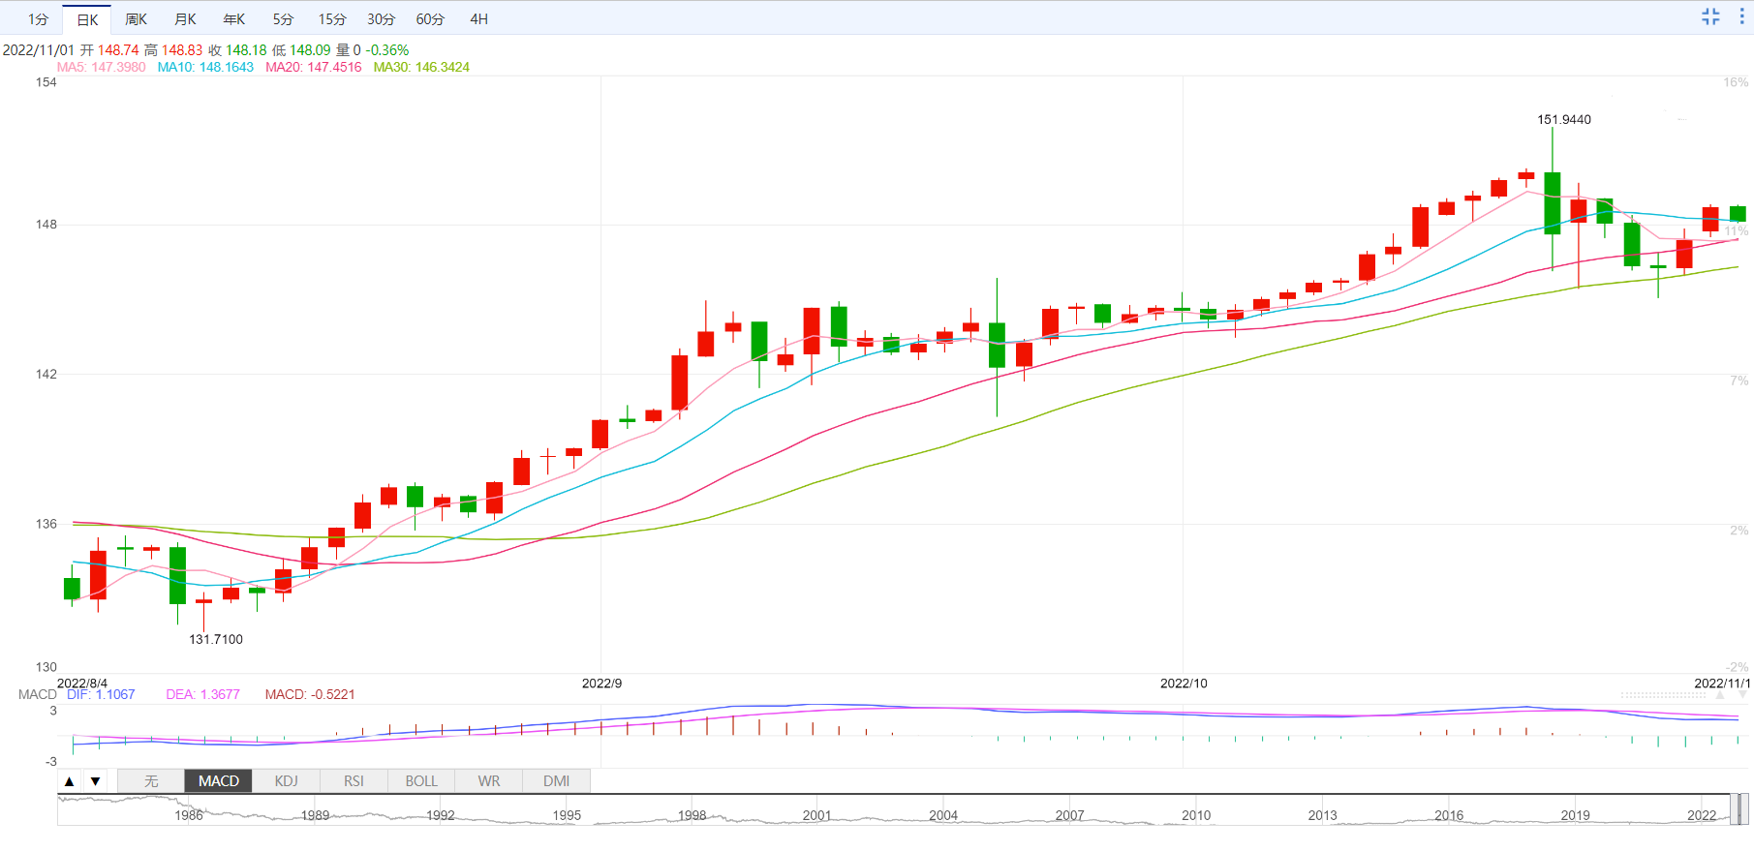Image resolution: width=1754 pixels, height=852 pixels.
Task: Open the three-dot more options menu
Action: (1741, 16)
